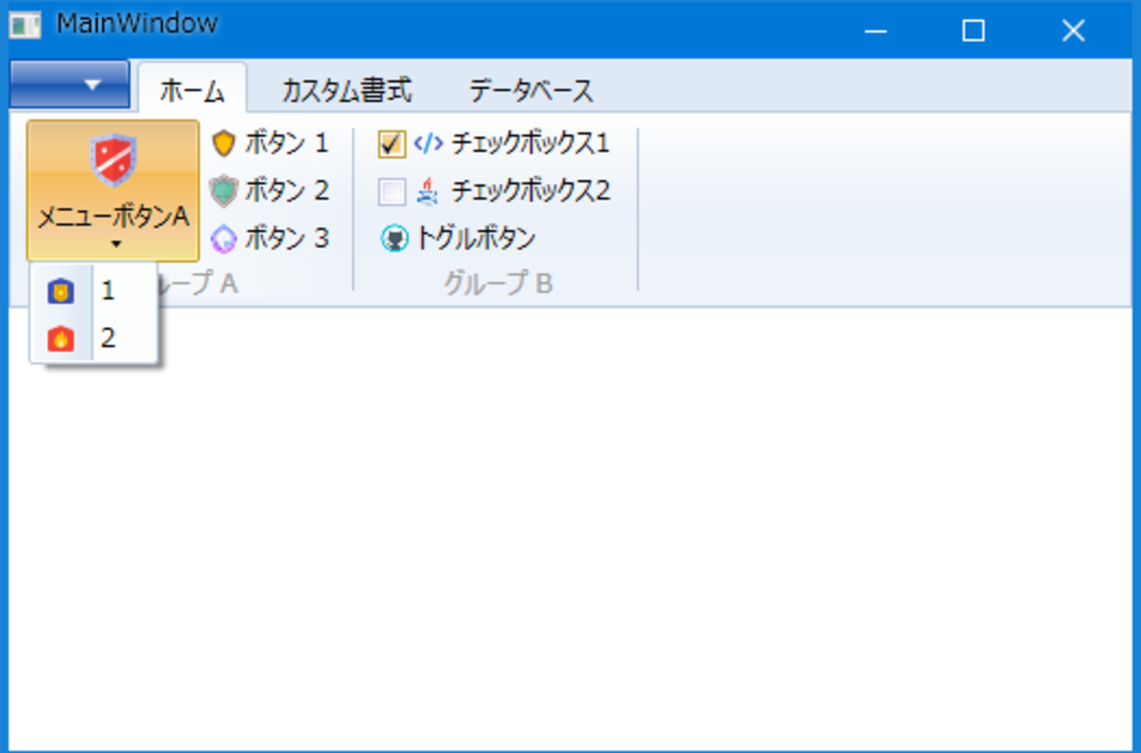Click the メニューボタンA label text
The height and width of the screenshot is (753, 1141).
[x=113, y=217]
